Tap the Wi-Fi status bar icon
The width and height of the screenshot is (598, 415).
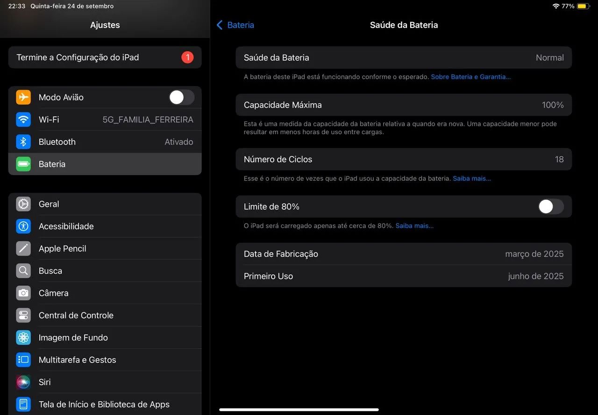pyautogui.click(x=556, y=6)
